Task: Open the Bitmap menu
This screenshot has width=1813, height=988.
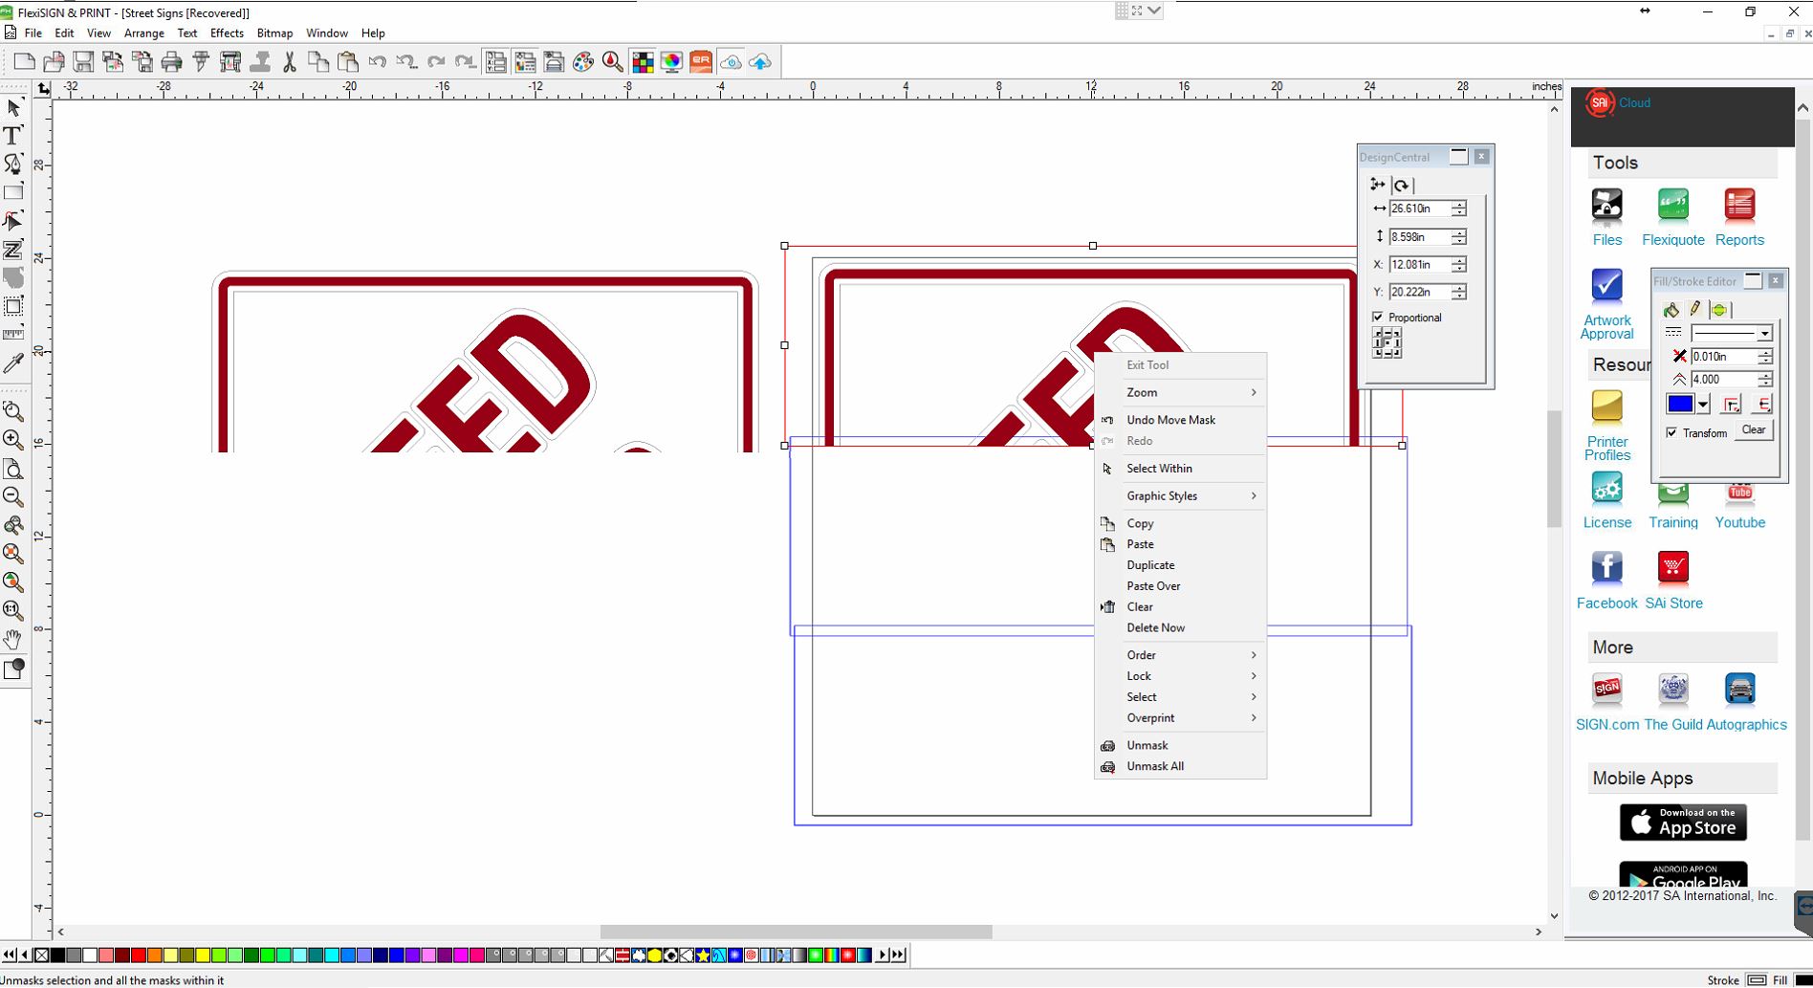Action: [274, 33]
